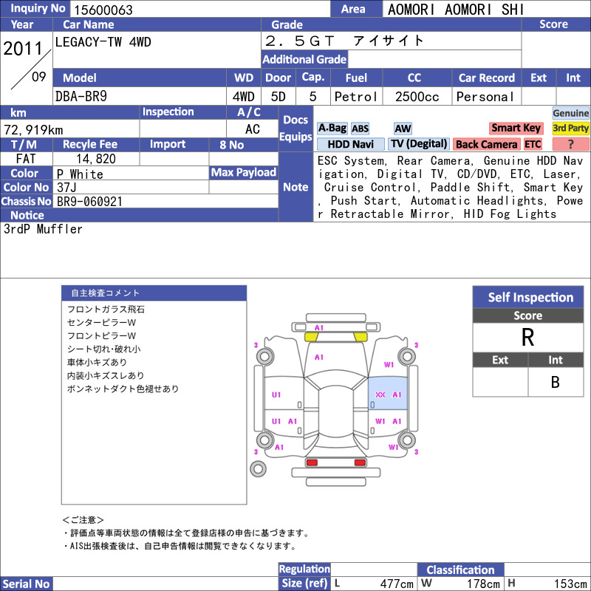
Task: Select the Smart Key badge
Action: coord(516,128)
